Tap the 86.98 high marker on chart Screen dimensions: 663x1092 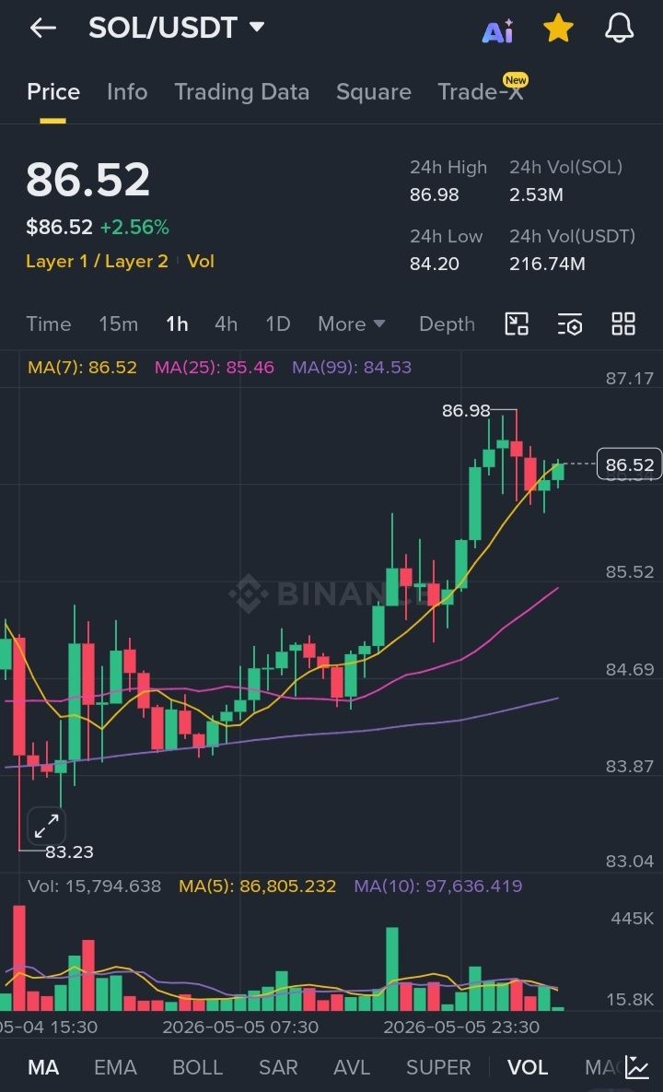(466, 411)
